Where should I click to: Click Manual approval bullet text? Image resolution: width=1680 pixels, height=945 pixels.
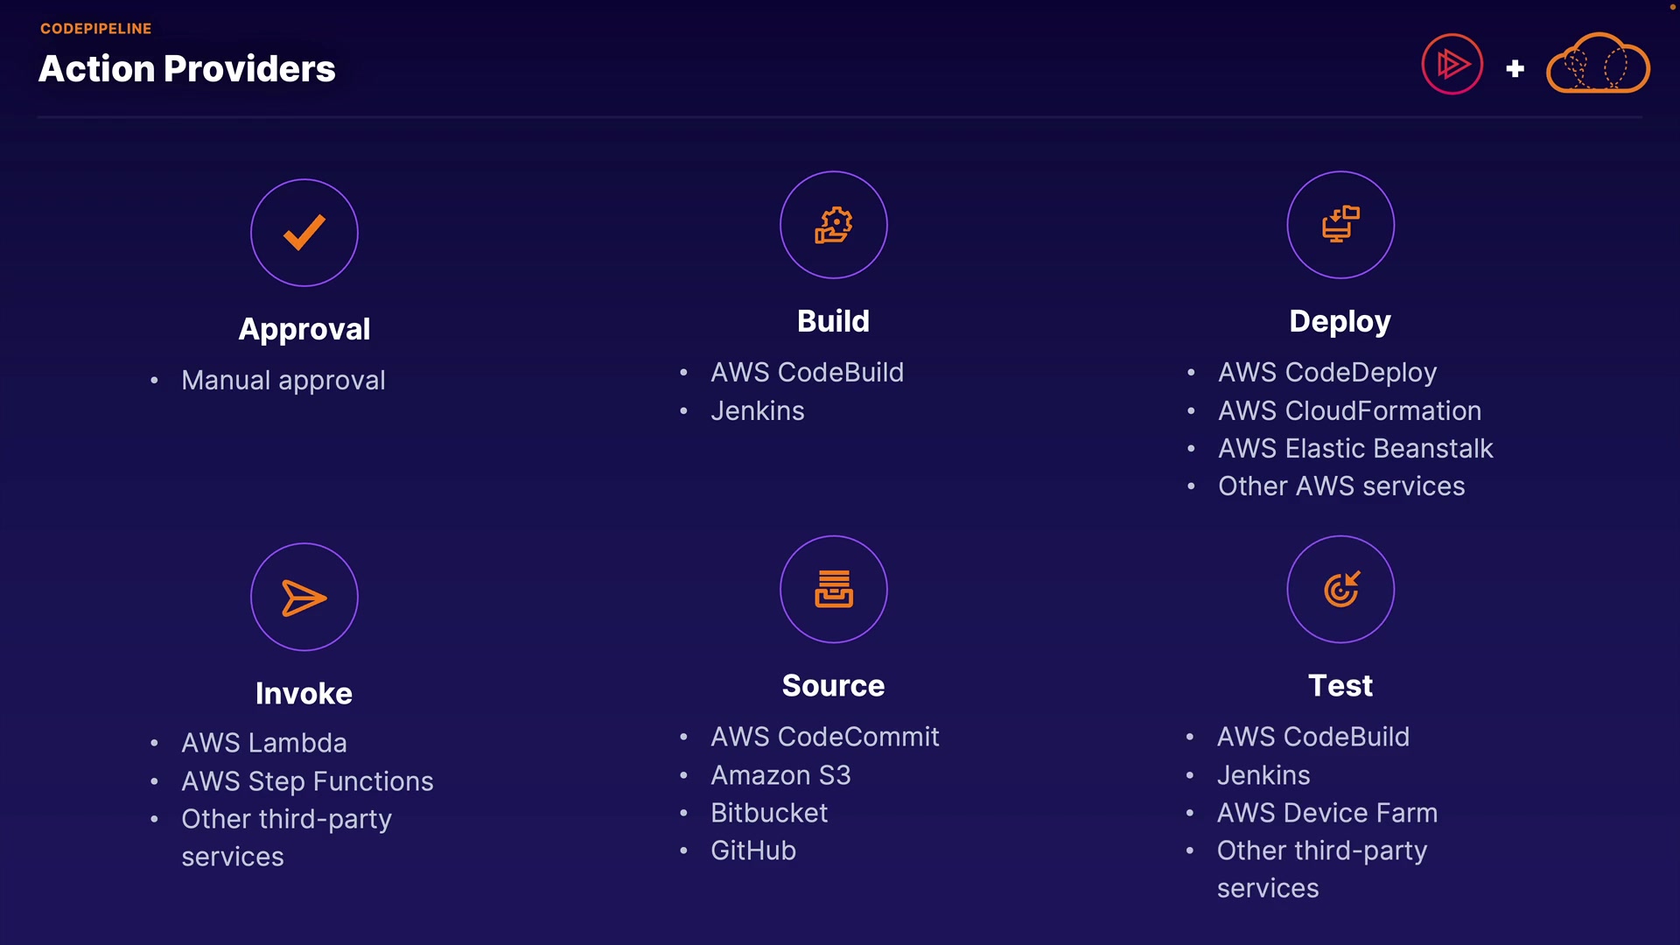(x=283, y=381)
